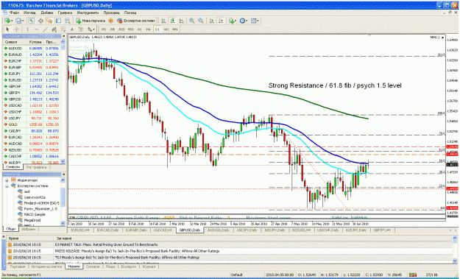Select EURUSD row in Market Watch
This screenshot has width=460, height=279.
(32, 80)
